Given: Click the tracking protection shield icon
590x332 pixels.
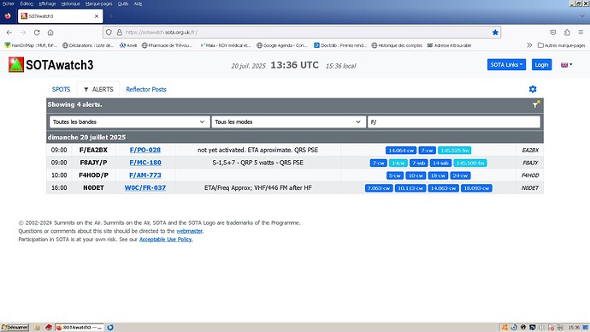Looking at the screenshot, I should click(109, 33).
